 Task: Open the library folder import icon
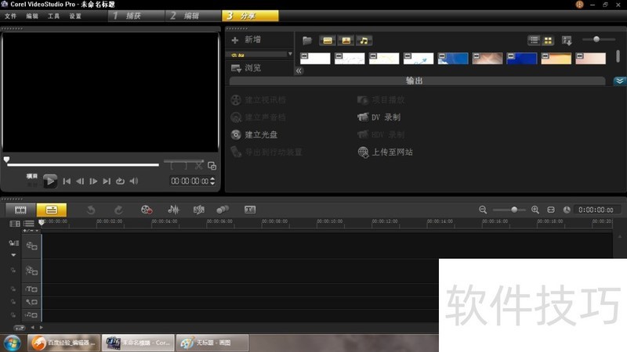307,41
